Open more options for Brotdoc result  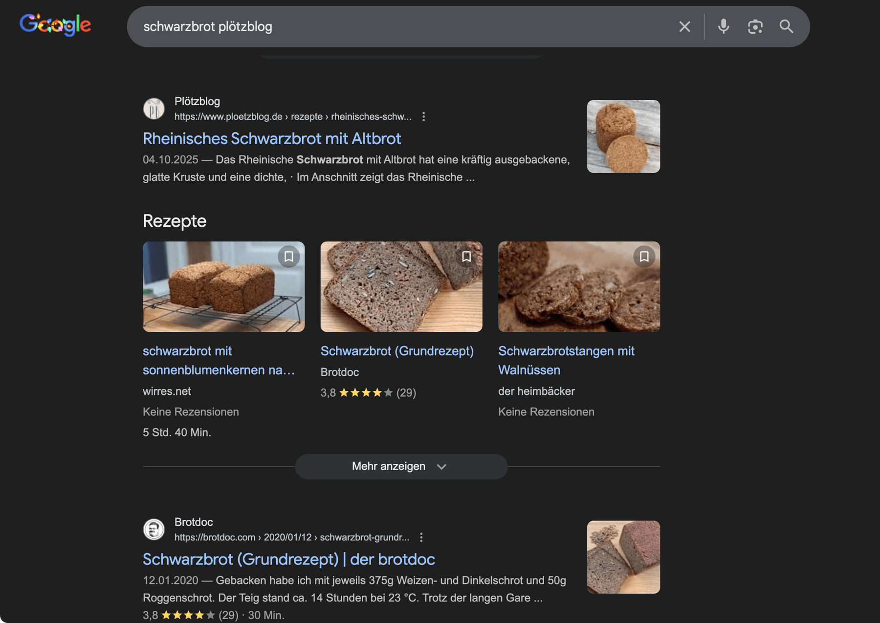(x=421, y=537)
